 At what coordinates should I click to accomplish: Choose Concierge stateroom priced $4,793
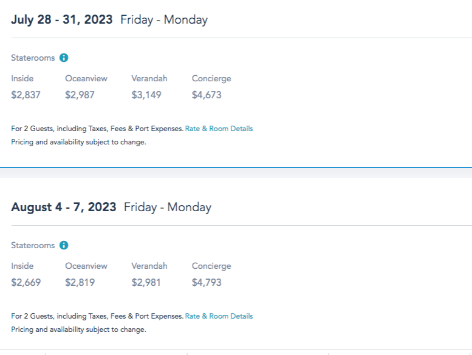207,282
